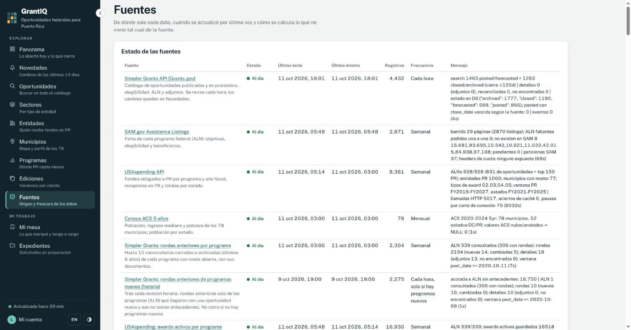The image size is (631, 330).
Task: Click the Expedientes folder icon
Action: click(13, 246)
